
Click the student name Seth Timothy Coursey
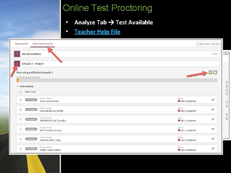pos(51,130)
